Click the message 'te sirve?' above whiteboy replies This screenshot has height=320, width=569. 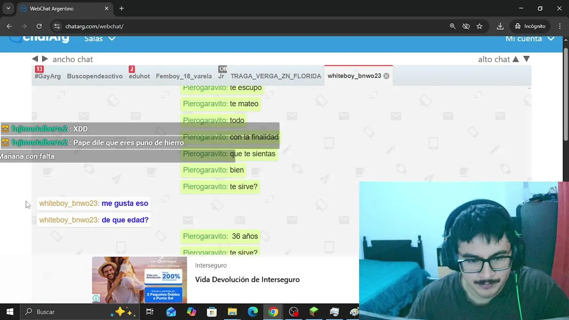click(x=244, y=187)
